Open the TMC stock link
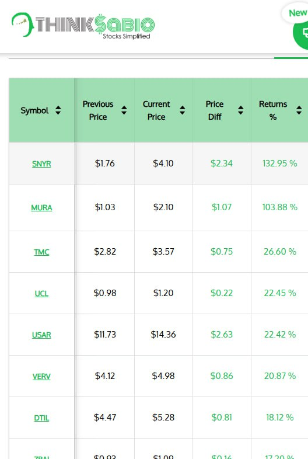Viewport: 308px width, 459px height. tap(41, 252)
